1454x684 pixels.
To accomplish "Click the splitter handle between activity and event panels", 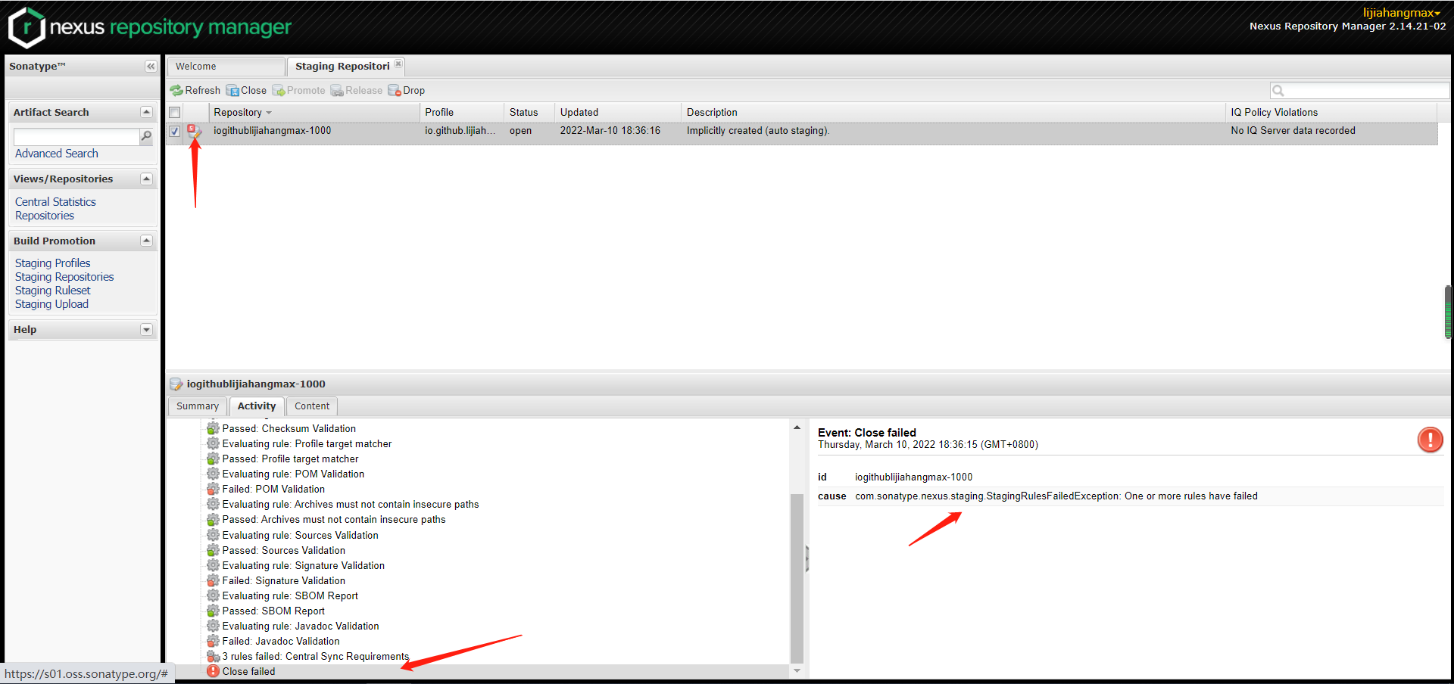I will (x=807, y=558).
